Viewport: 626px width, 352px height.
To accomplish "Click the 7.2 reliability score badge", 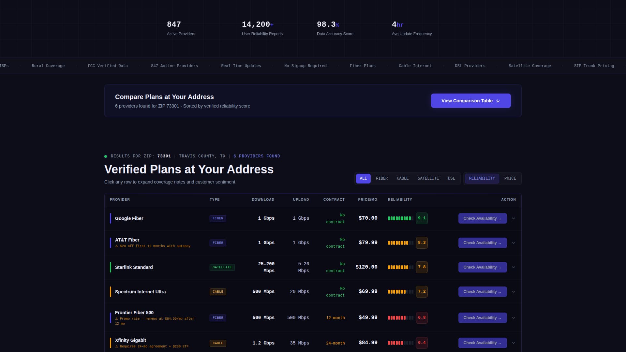I will coord(422,292).
